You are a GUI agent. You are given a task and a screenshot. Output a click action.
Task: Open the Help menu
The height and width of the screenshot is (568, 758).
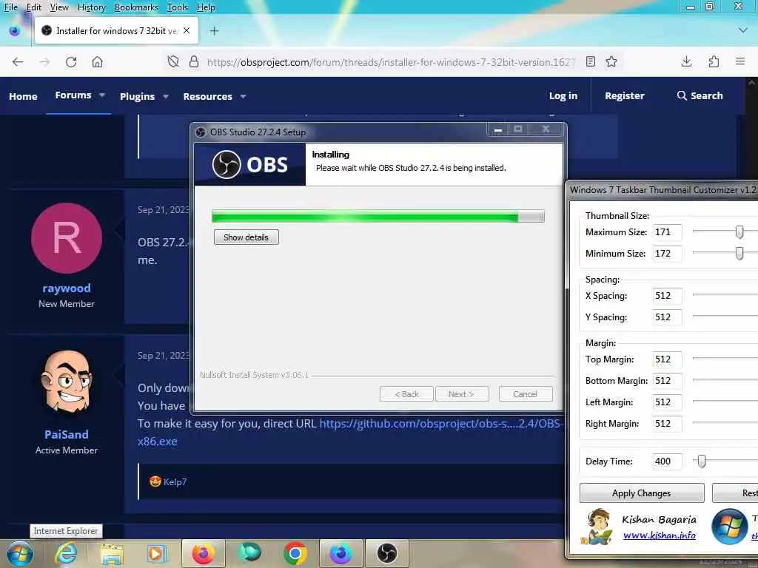(x=206, y=7)
